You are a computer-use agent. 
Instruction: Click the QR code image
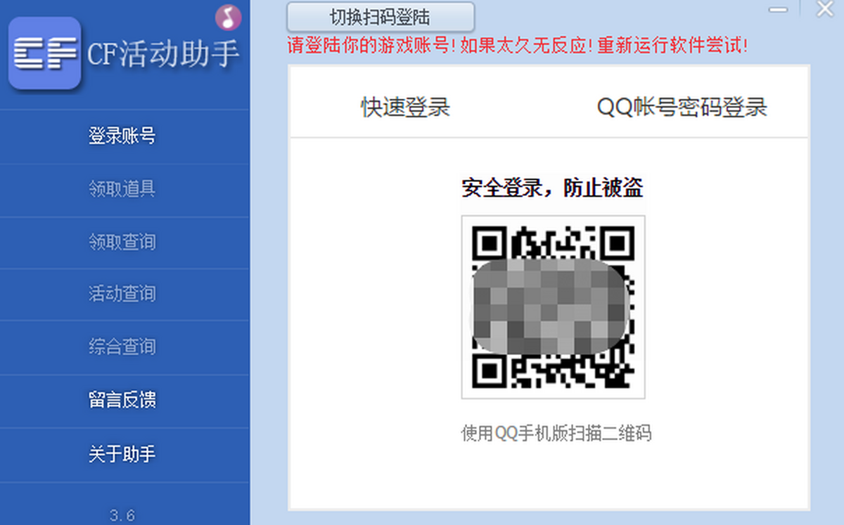(x=553, y=307)
